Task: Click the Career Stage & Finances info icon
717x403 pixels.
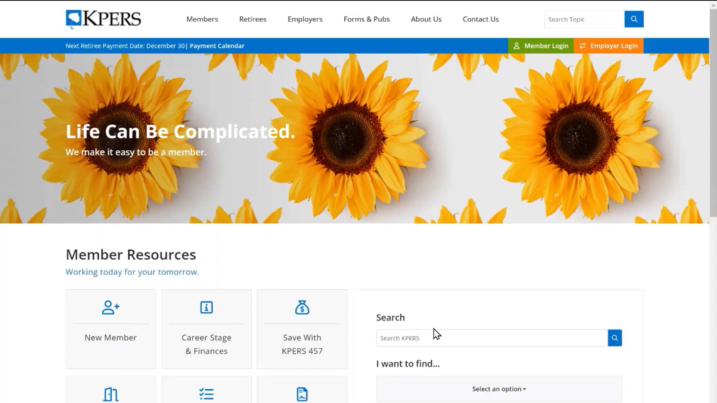Action: pos(206,307)
